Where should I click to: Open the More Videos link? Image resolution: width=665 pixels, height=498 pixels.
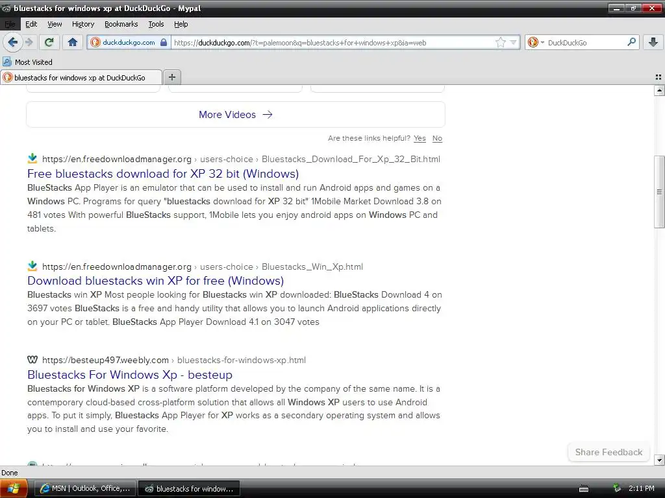(x=235, y=114)
